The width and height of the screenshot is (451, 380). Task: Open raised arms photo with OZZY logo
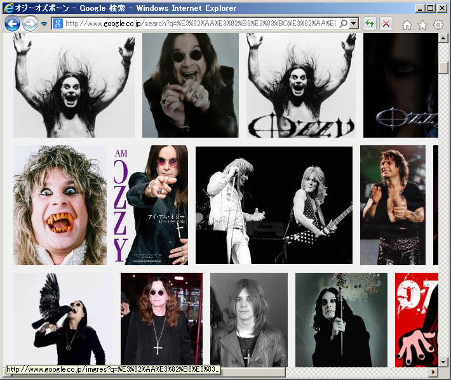click(x=301, y=85)
